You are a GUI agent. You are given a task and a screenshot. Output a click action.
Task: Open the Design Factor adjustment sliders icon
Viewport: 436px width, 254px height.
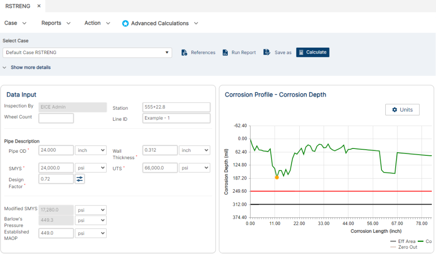(x=80, y=179)
